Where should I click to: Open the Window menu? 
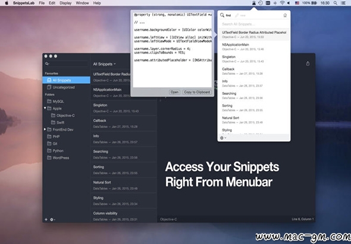click(x=82, y=3)
